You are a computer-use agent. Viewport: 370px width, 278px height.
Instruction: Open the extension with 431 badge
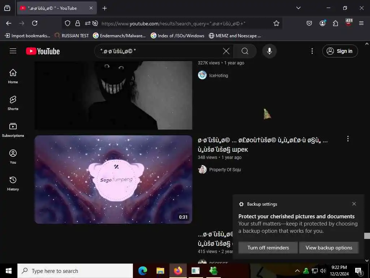349,22
